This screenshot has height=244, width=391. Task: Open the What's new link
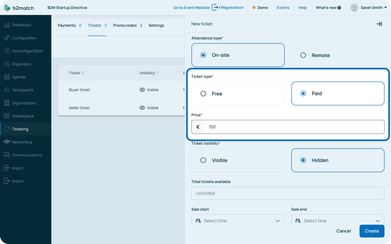click(x=326, y=8)
